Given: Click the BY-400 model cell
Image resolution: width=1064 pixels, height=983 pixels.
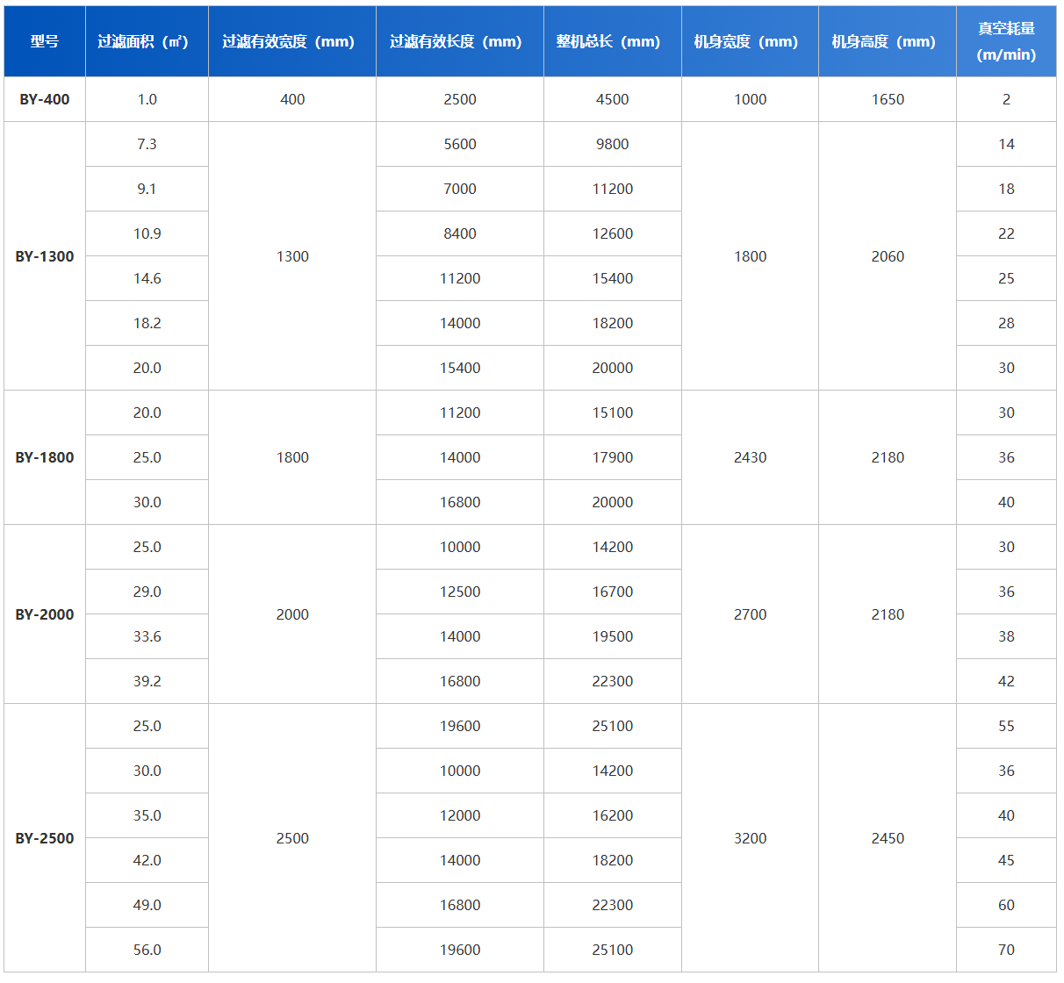Looking at the screenshot, I should (x=45, y=99).
